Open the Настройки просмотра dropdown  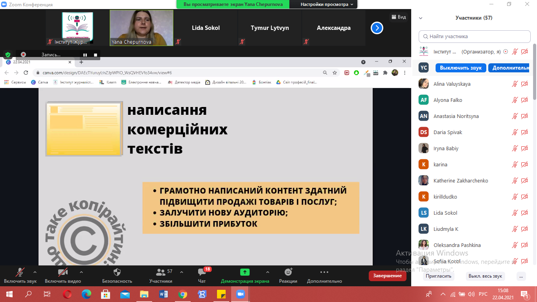pyautogui.click(x=327, y=4)
